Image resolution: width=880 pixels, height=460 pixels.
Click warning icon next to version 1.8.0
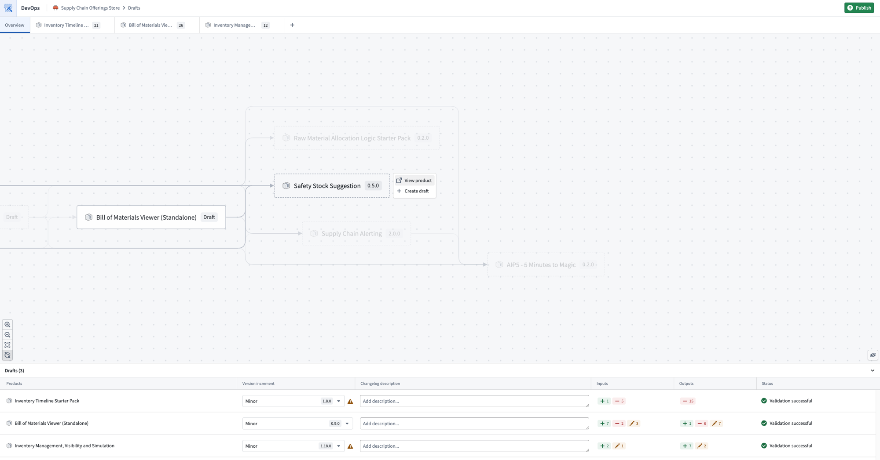pyautogui.click(x=350, y=401)
